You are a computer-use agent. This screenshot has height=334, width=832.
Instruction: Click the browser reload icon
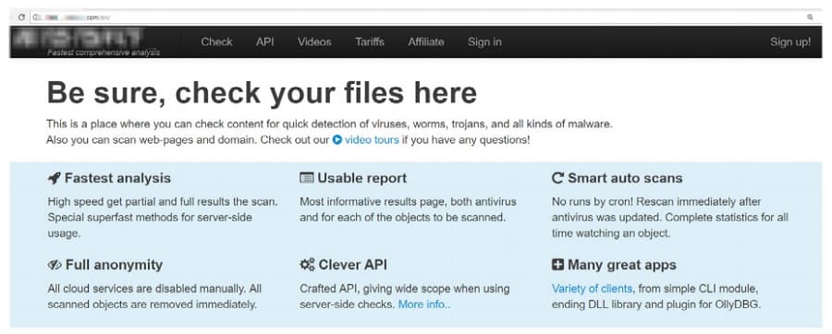[x=21, y=18]
